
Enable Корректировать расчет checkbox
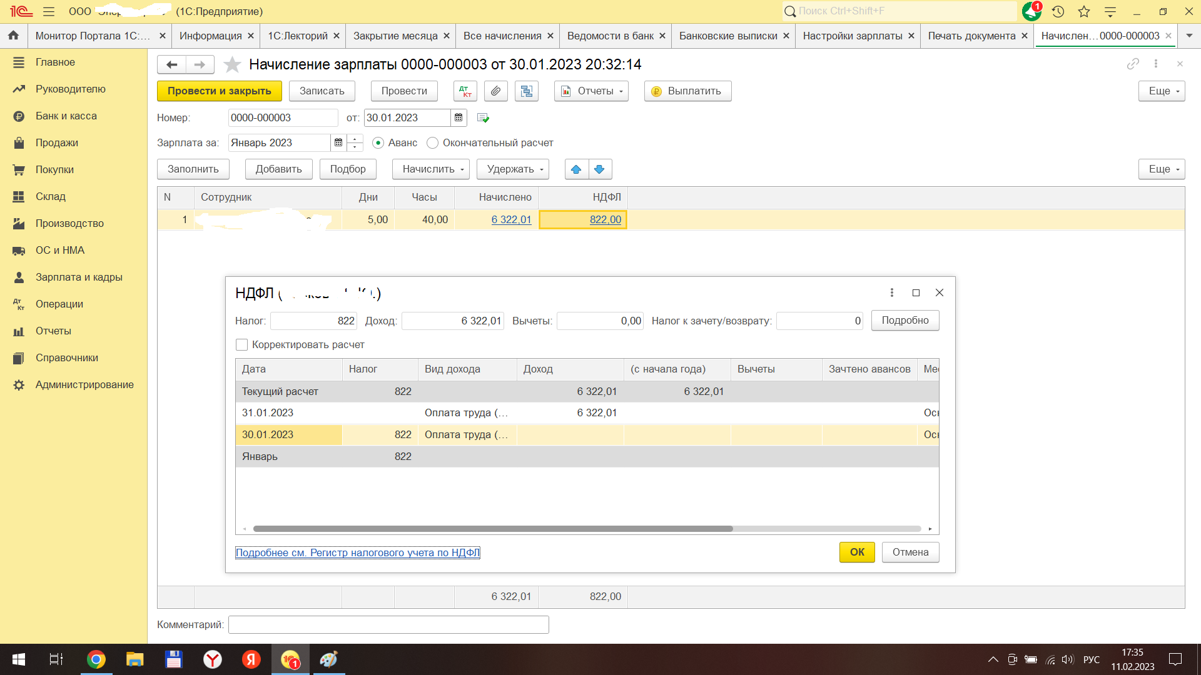point(242,345)
